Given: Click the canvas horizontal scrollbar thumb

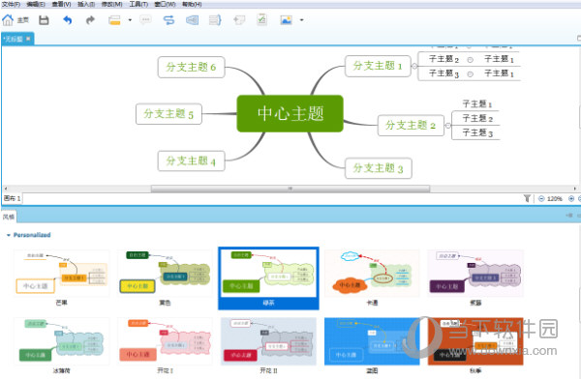Looking at the screenshot, I should coord(290,189).
